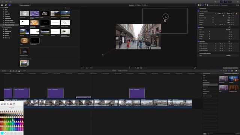The width and height of the screenshot is (240, 135).
Task: Add a keyframe for Posición
Action: coord(237,13)
